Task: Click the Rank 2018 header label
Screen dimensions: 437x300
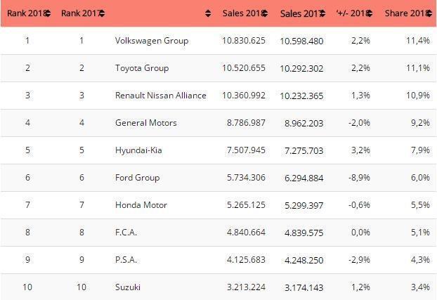Action: (x=24, y=13)
